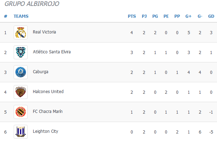Click the FC Chacra Marín checkered crest
Image resolution: width=217 pixels, height=145 pixels.
pyautogui.click(x=21, y=112)
